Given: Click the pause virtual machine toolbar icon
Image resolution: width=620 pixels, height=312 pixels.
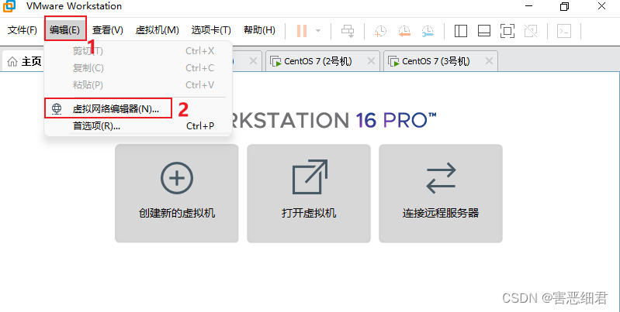Looking at the screenshot, I should pyautogui.click(x=302, y=31).
